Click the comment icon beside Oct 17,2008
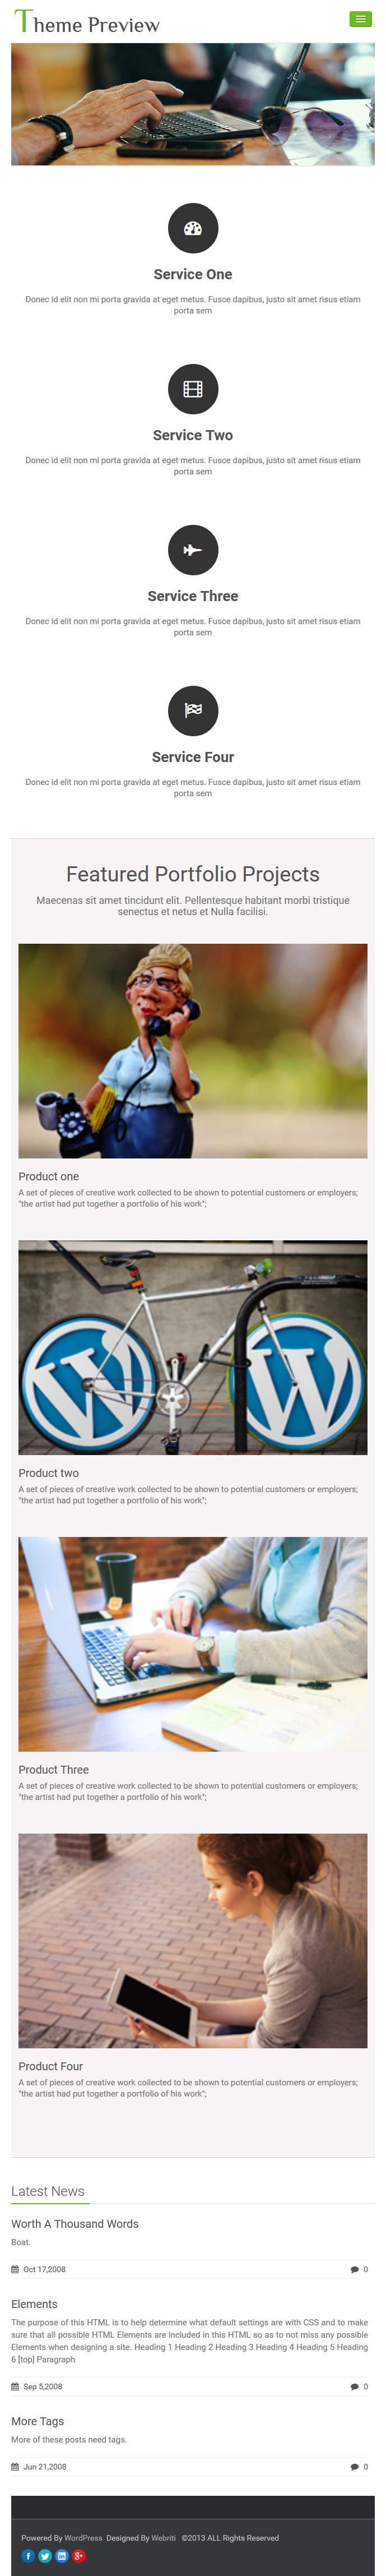Viewport: 386px width, 2576px height. (354, 2269)
